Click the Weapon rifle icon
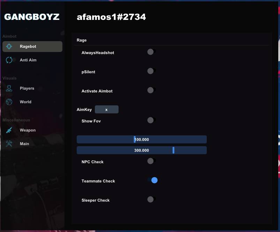The height and width of the screenshot is (232, 280). tap(9, 130)
